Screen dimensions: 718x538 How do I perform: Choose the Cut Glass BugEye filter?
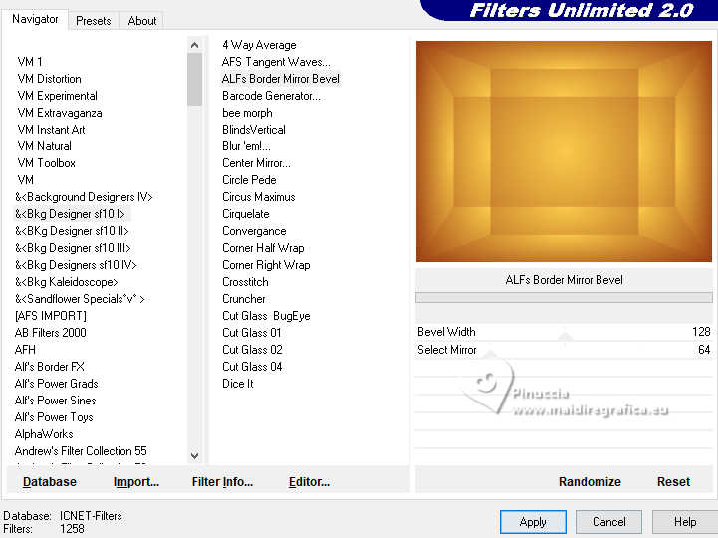pos(266,316)
